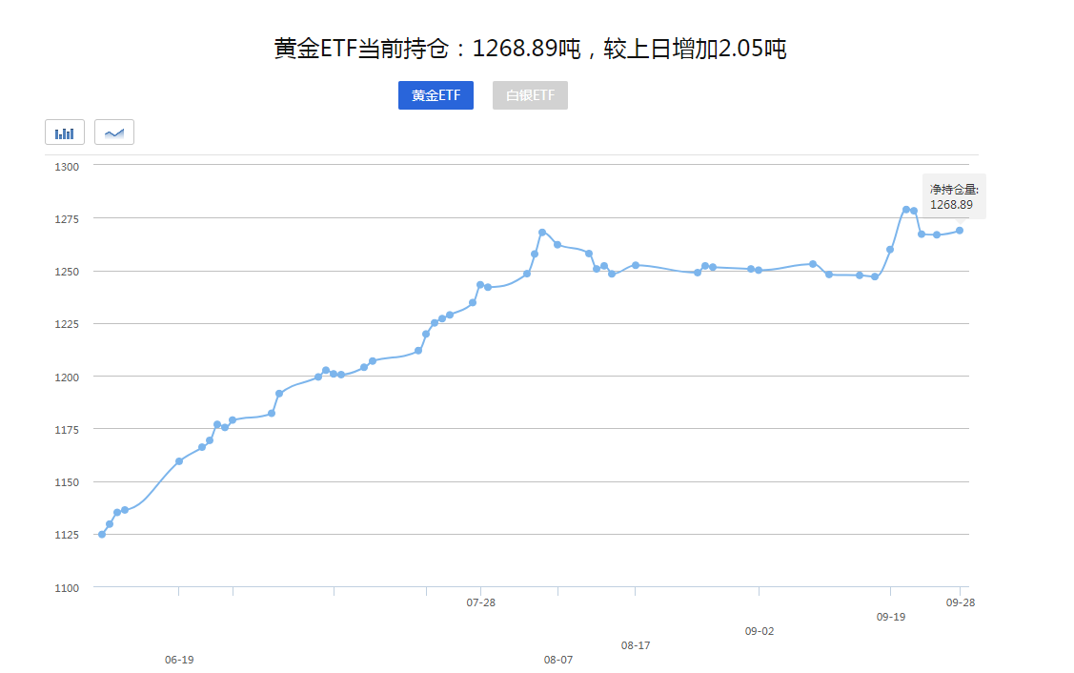Click the 1100 y-axis label
The width and height of the screenshot is (1074, 673).
point(67,588)
